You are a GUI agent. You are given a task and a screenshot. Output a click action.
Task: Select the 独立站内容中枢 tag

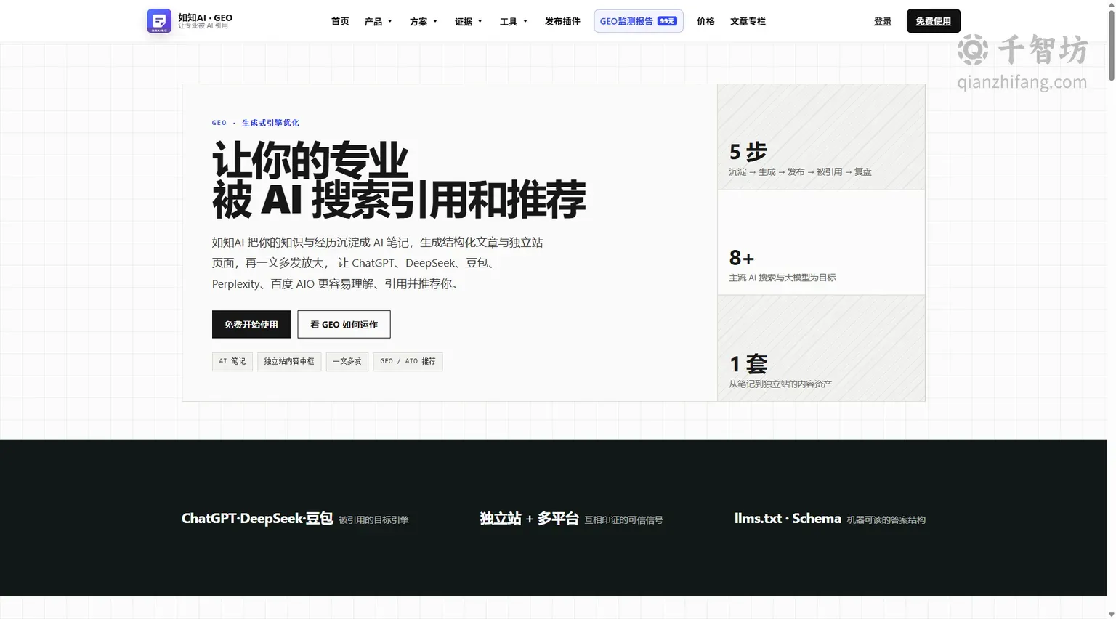[289, 361]
